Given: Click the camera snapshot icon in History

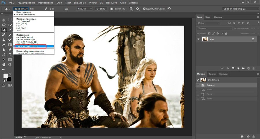Looking at the screenshot, I should tap(248, 136).
